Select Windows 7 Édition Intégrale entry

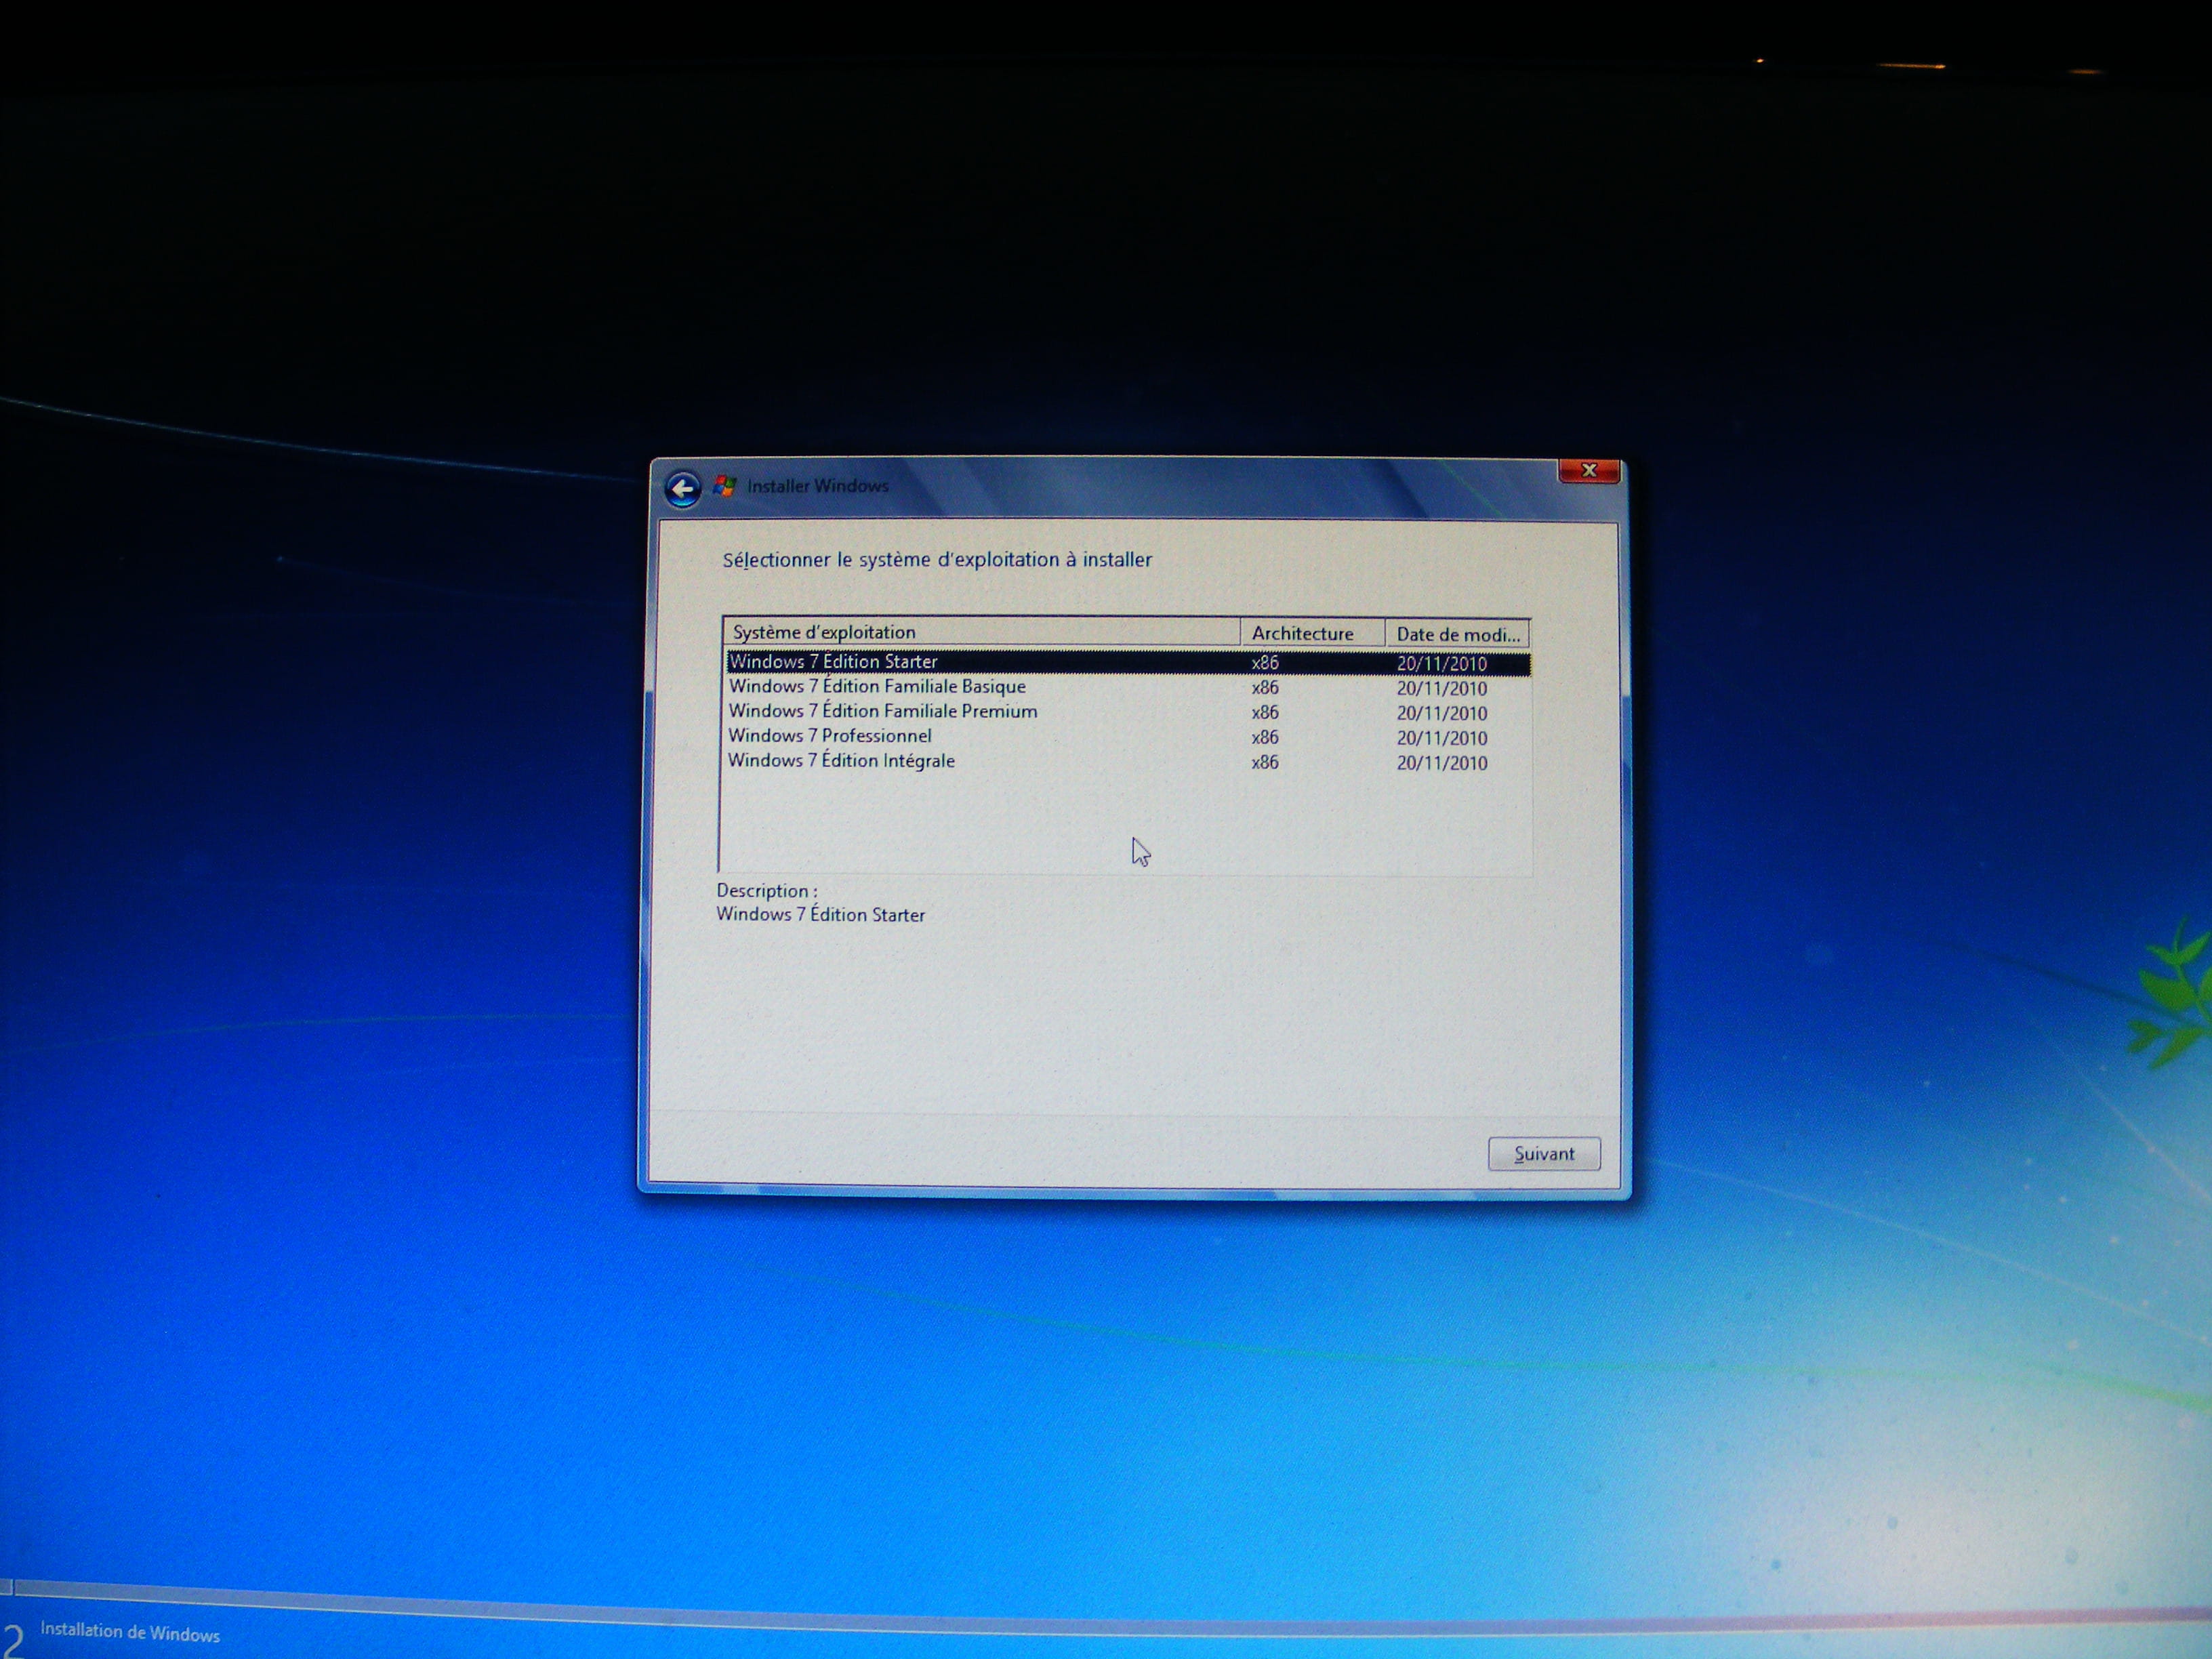point(841,761)
